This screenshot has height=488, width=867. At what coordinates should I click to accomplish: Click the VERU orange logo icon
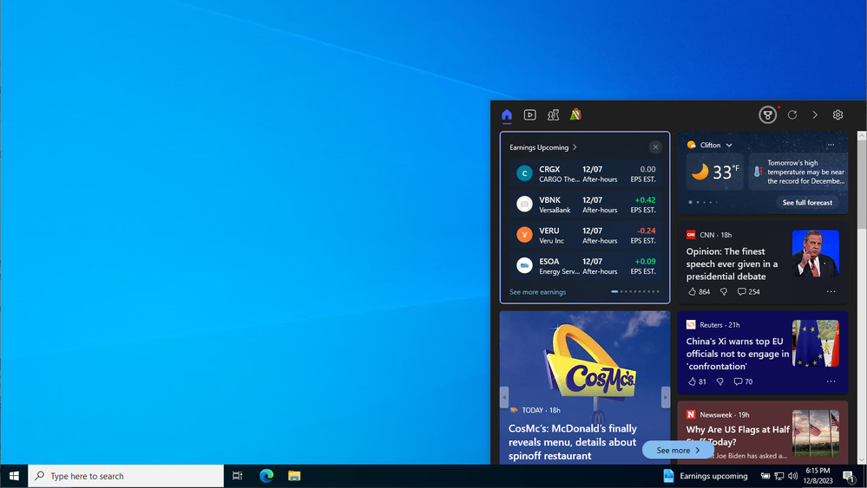point(524,235)
